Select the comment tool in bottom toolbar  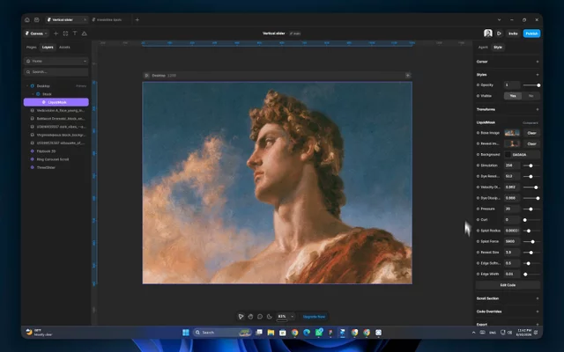(x=260, y=317)
